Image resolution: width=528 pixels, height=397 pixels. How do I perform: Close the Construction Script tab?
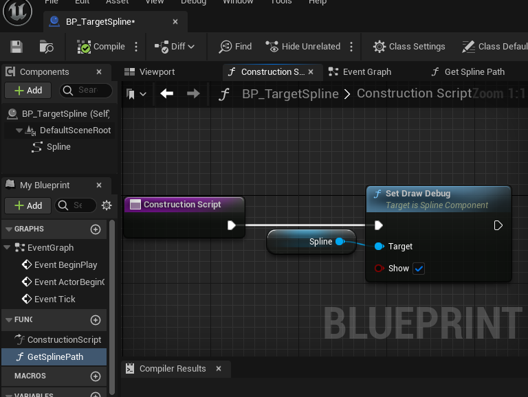(x=311, y=71)
